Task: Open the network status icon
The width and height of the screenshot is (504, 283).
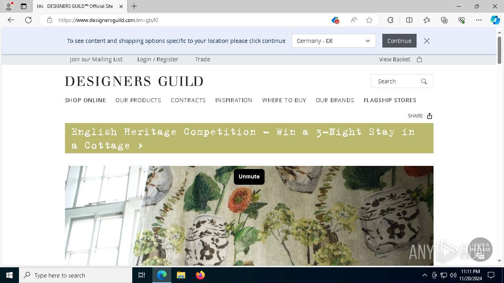Action: [444, 275]
